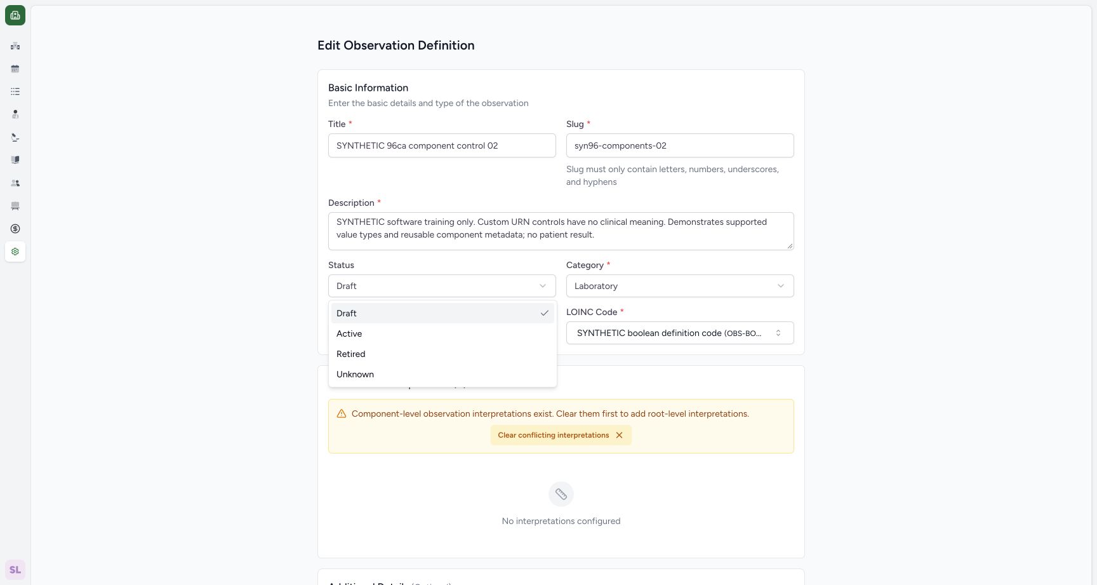Select the Active status option
Screen dimensions: 1097x585
pyautogui.click(x=442, y=333)
